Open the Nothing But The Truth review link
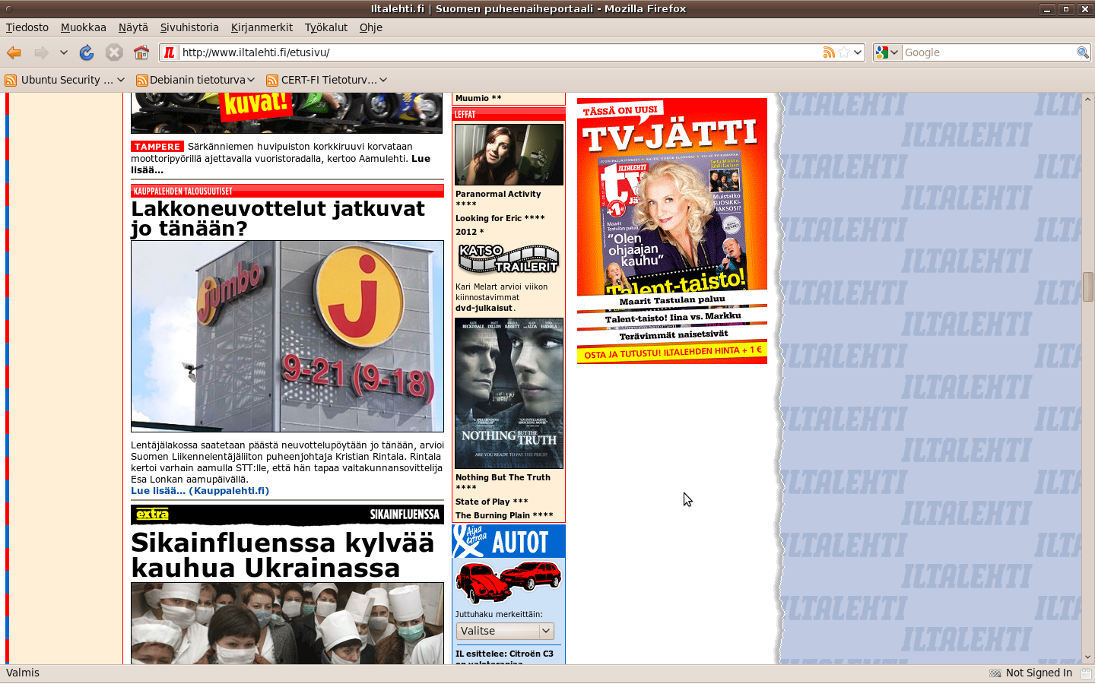 click(x=503, y=483)
